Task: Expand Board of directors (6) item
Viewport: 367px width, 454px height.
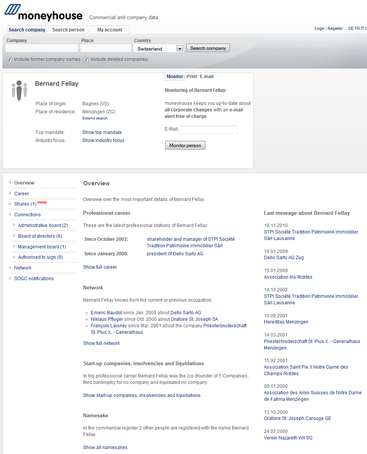Action: pos(40,236)
